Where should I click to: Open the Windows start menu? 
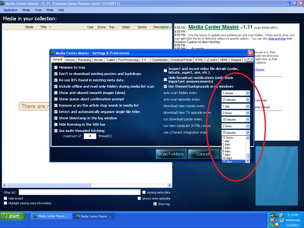pyautogui.click(x=13, y=216)
